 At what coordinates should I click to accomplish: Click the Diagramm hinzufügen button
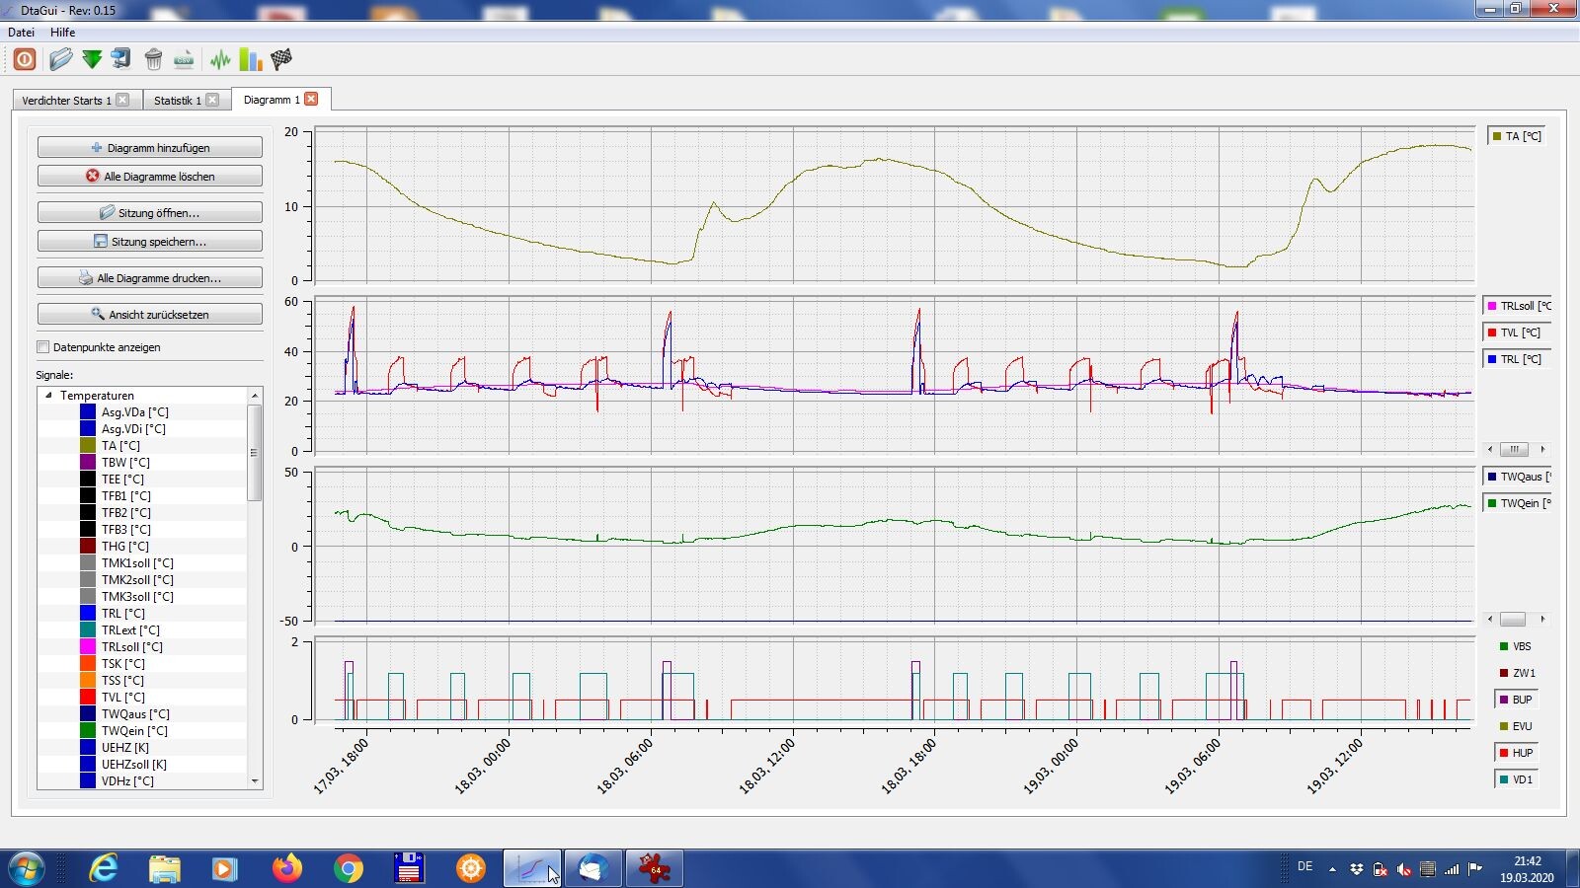click(x=150, y=148)
